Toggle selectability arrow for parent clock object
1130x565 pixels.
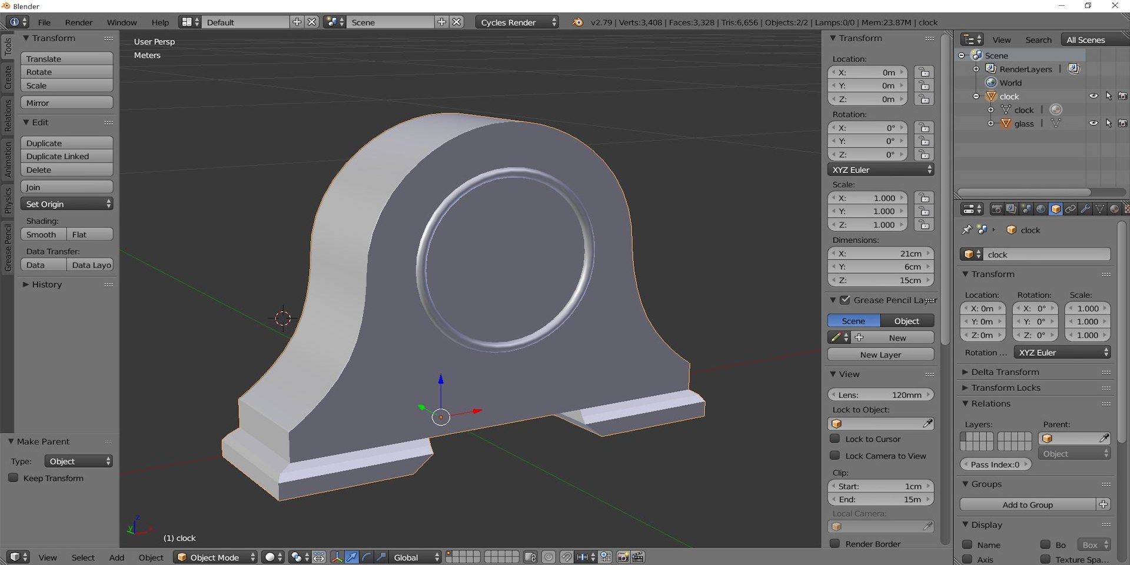click(x=1109, y=96)
